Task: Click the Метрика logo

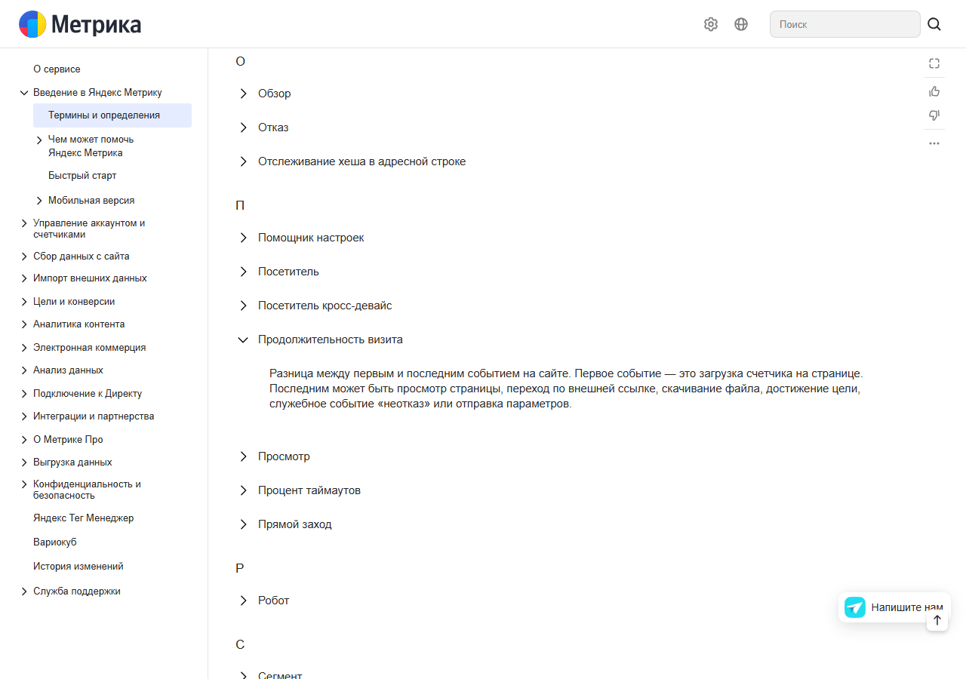Action: [80, 24]
